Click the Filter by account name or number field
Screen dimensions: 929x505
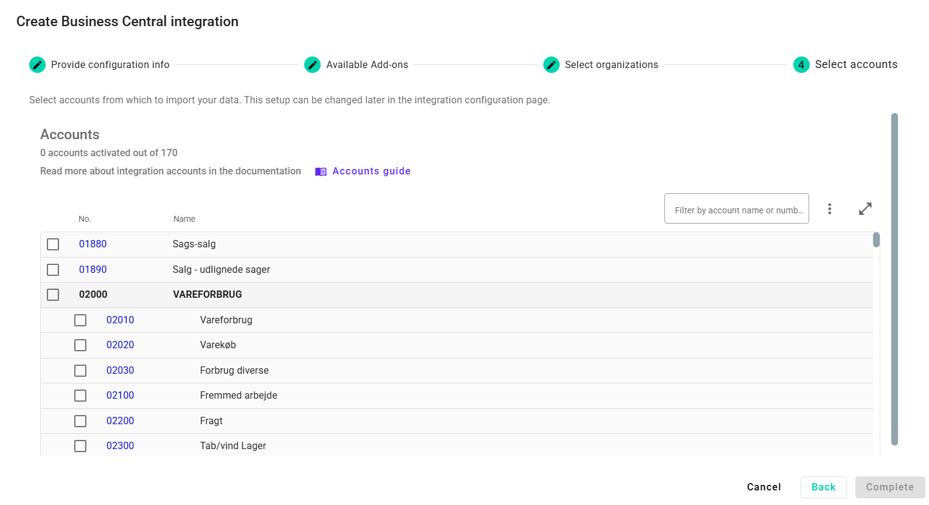736,208
